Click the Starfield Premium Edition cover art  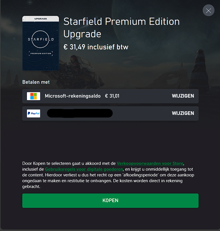pyautogui.click(x=41, y=43)
